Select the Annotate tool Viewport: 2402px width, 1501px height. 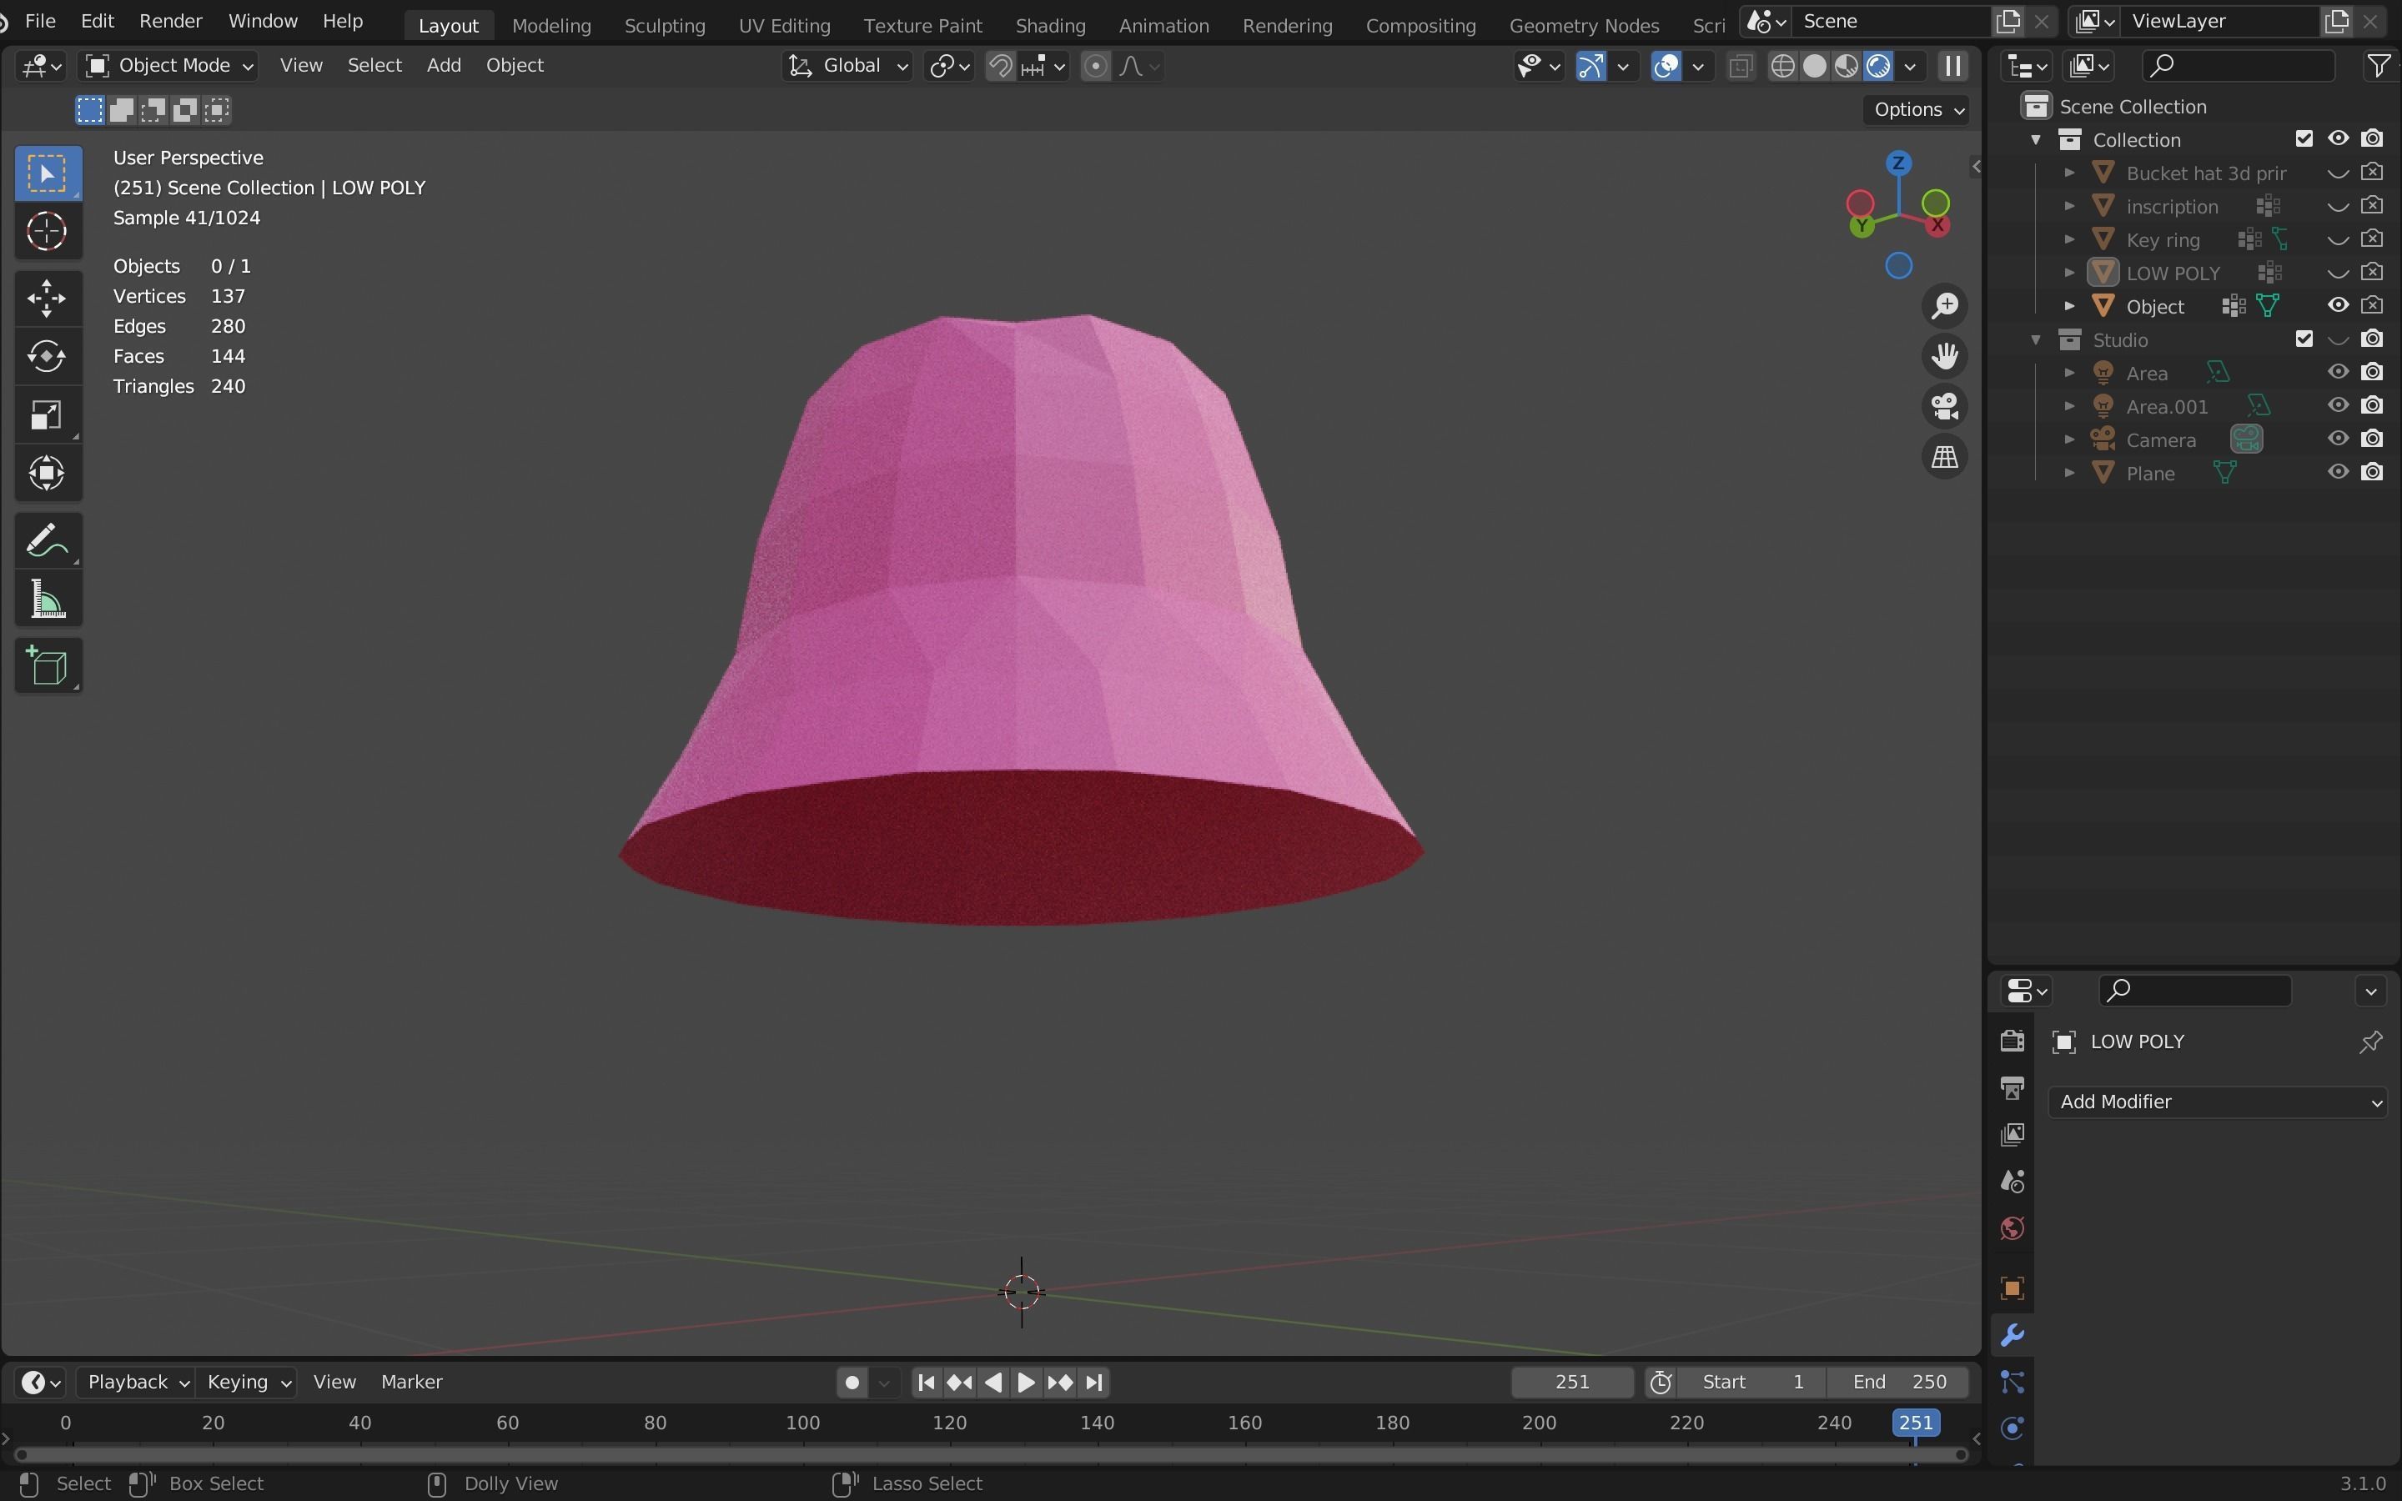tap(47, 541)
